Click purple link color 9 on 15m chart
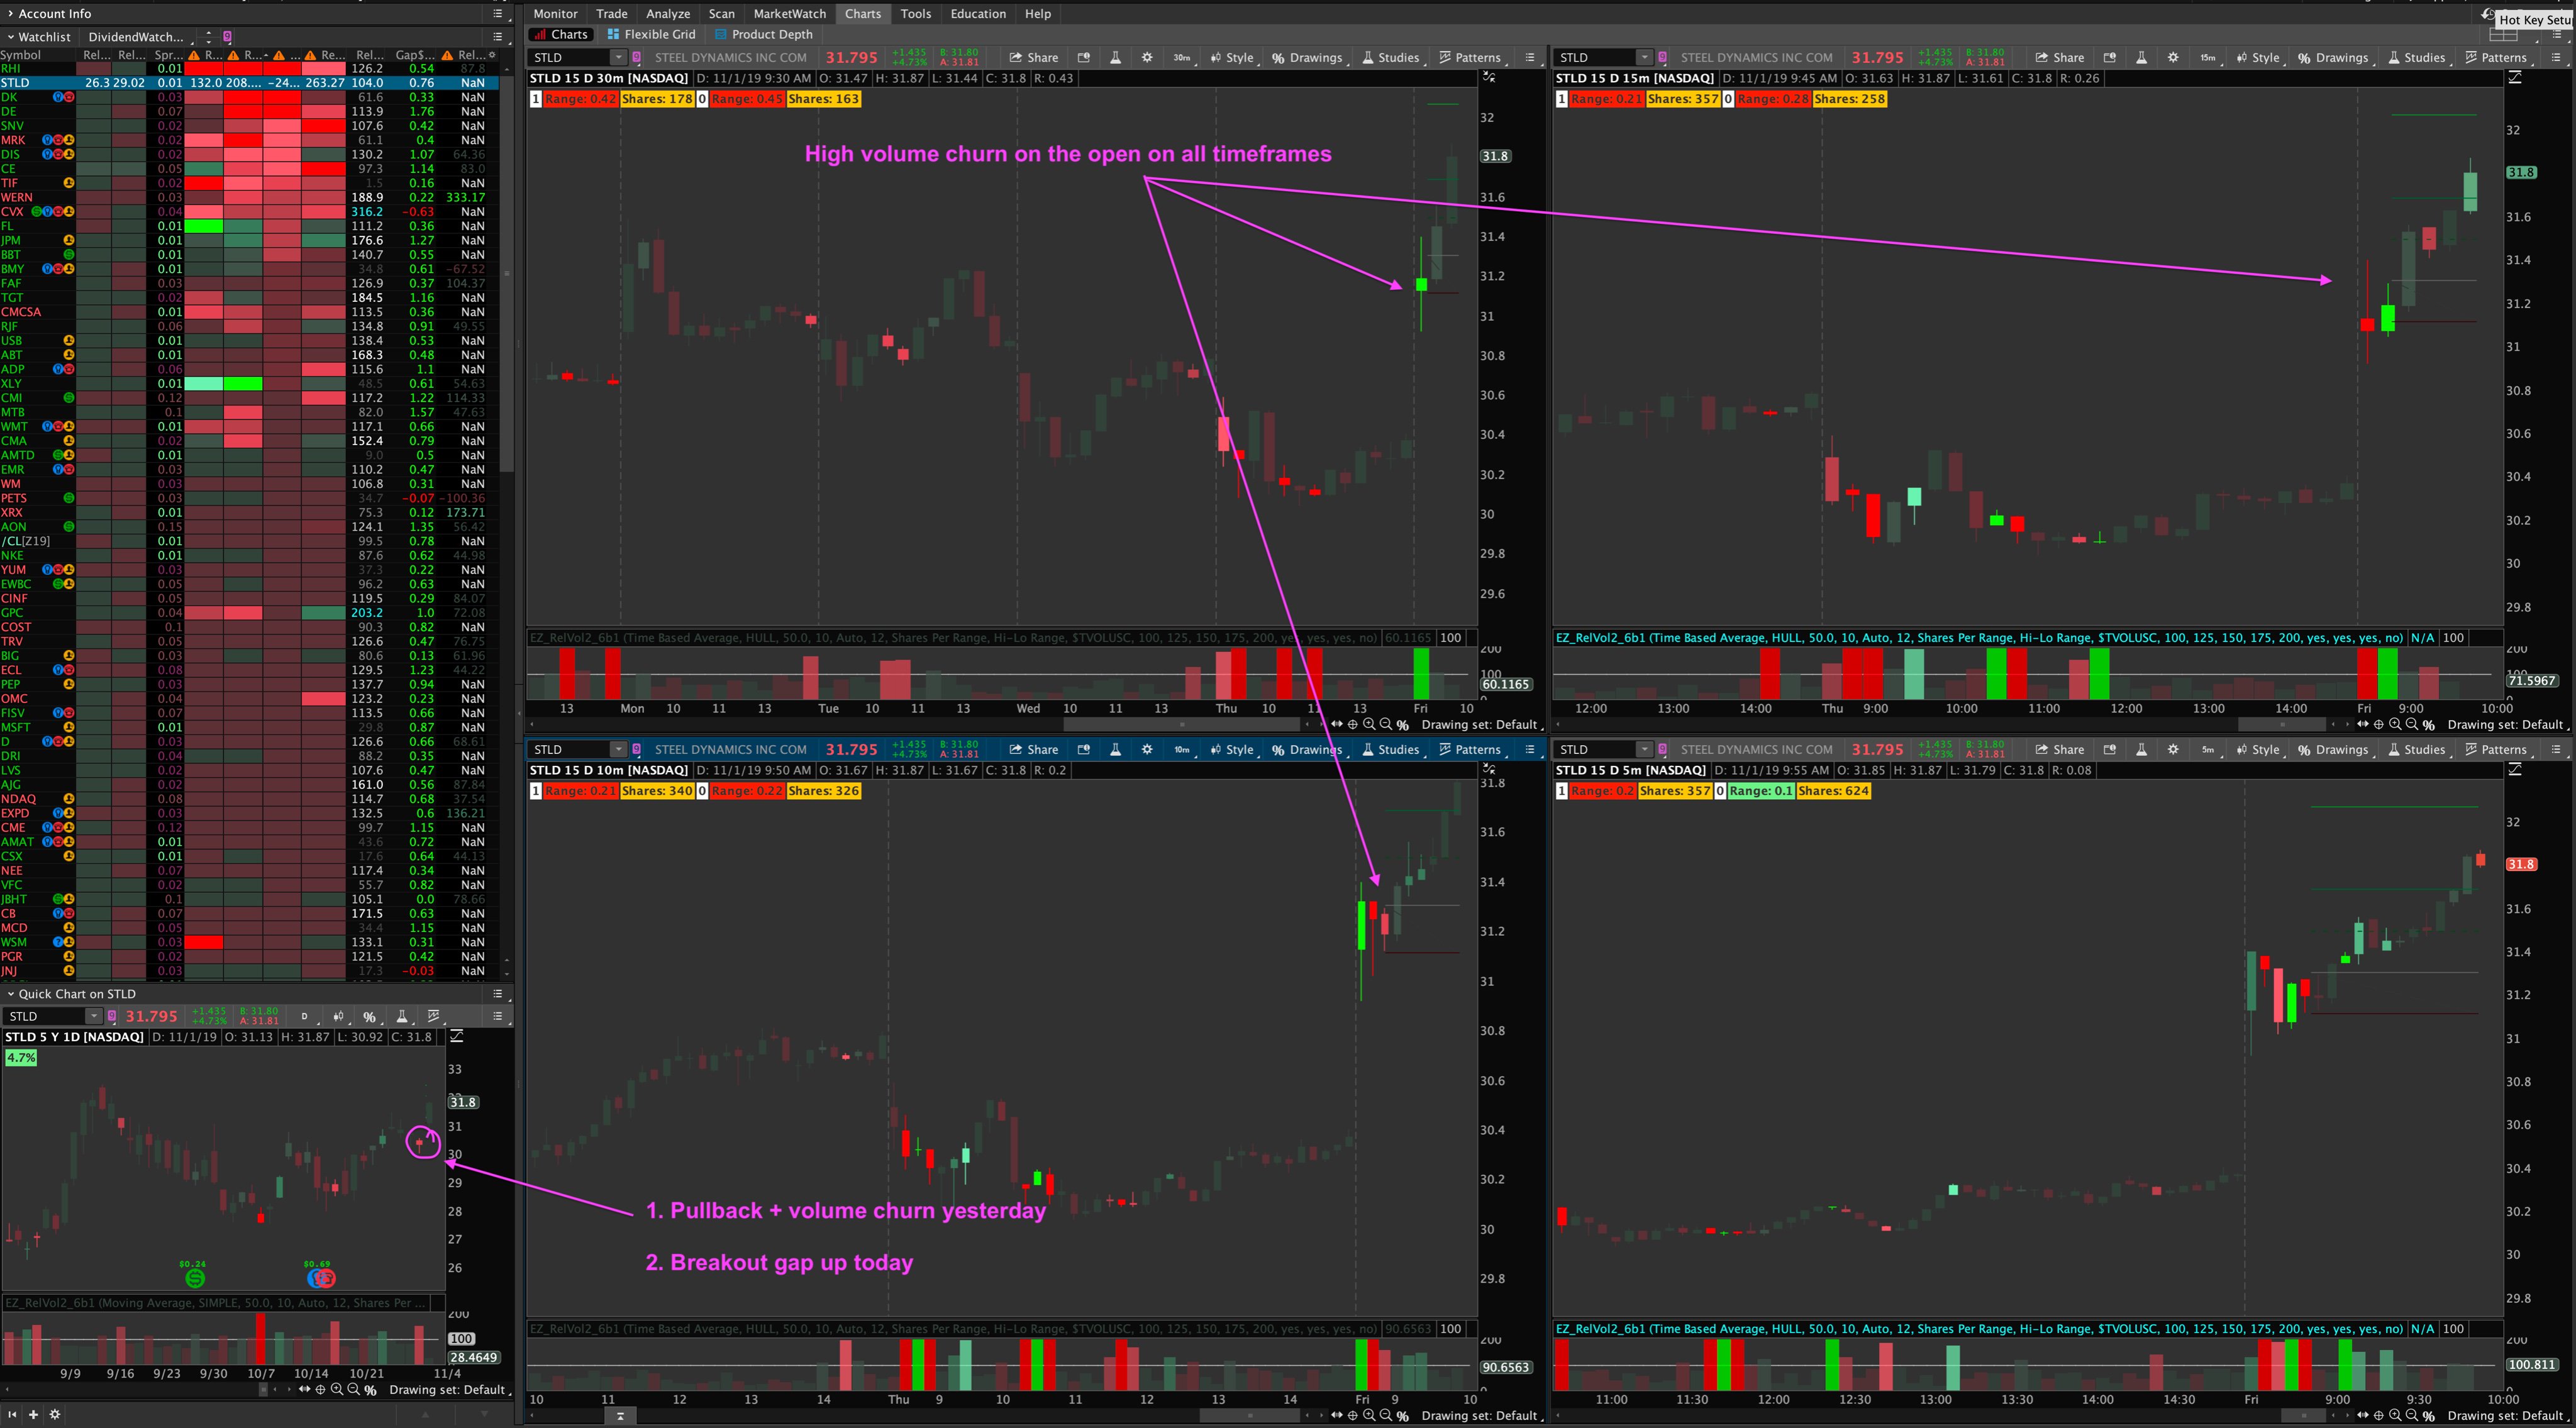The height and width of the screenshot is (1428, 2576). pos(1663,58)
